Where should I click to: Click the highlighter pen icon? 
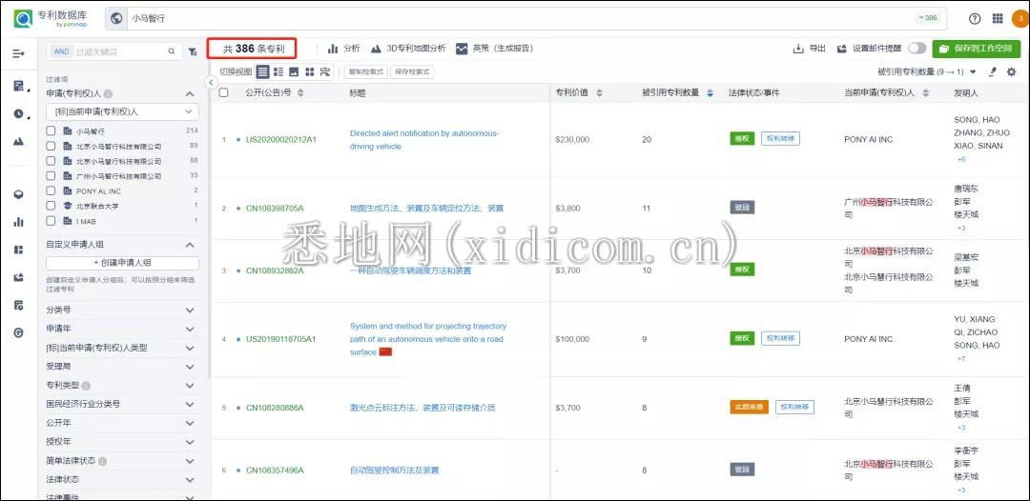(x=993, y=71)
